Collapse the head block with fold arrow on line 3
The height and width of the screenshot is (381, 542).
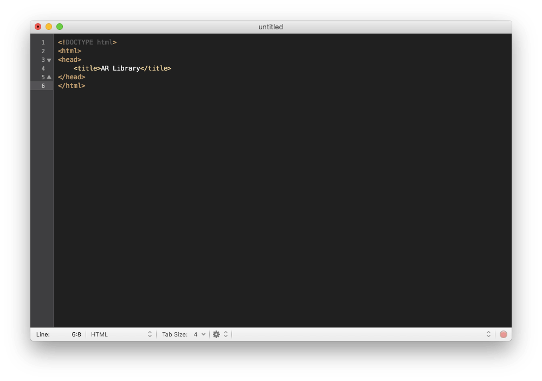coord(49,60)
